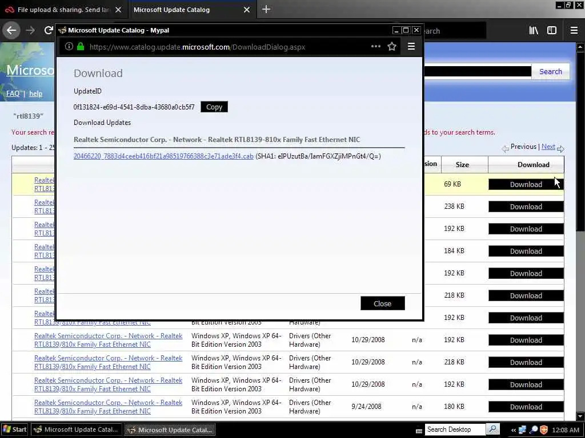Close the Microsoft Update Catalog tab

[247, 10]
